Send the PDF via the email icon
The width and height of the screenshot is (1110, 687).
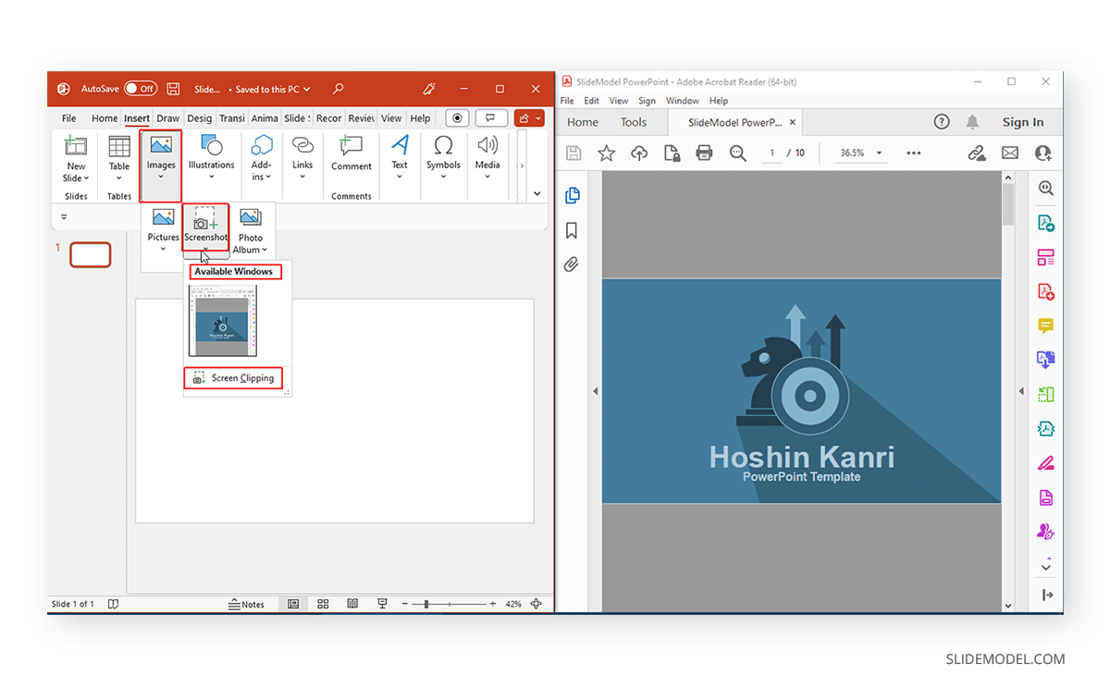tap(1010, 153)
